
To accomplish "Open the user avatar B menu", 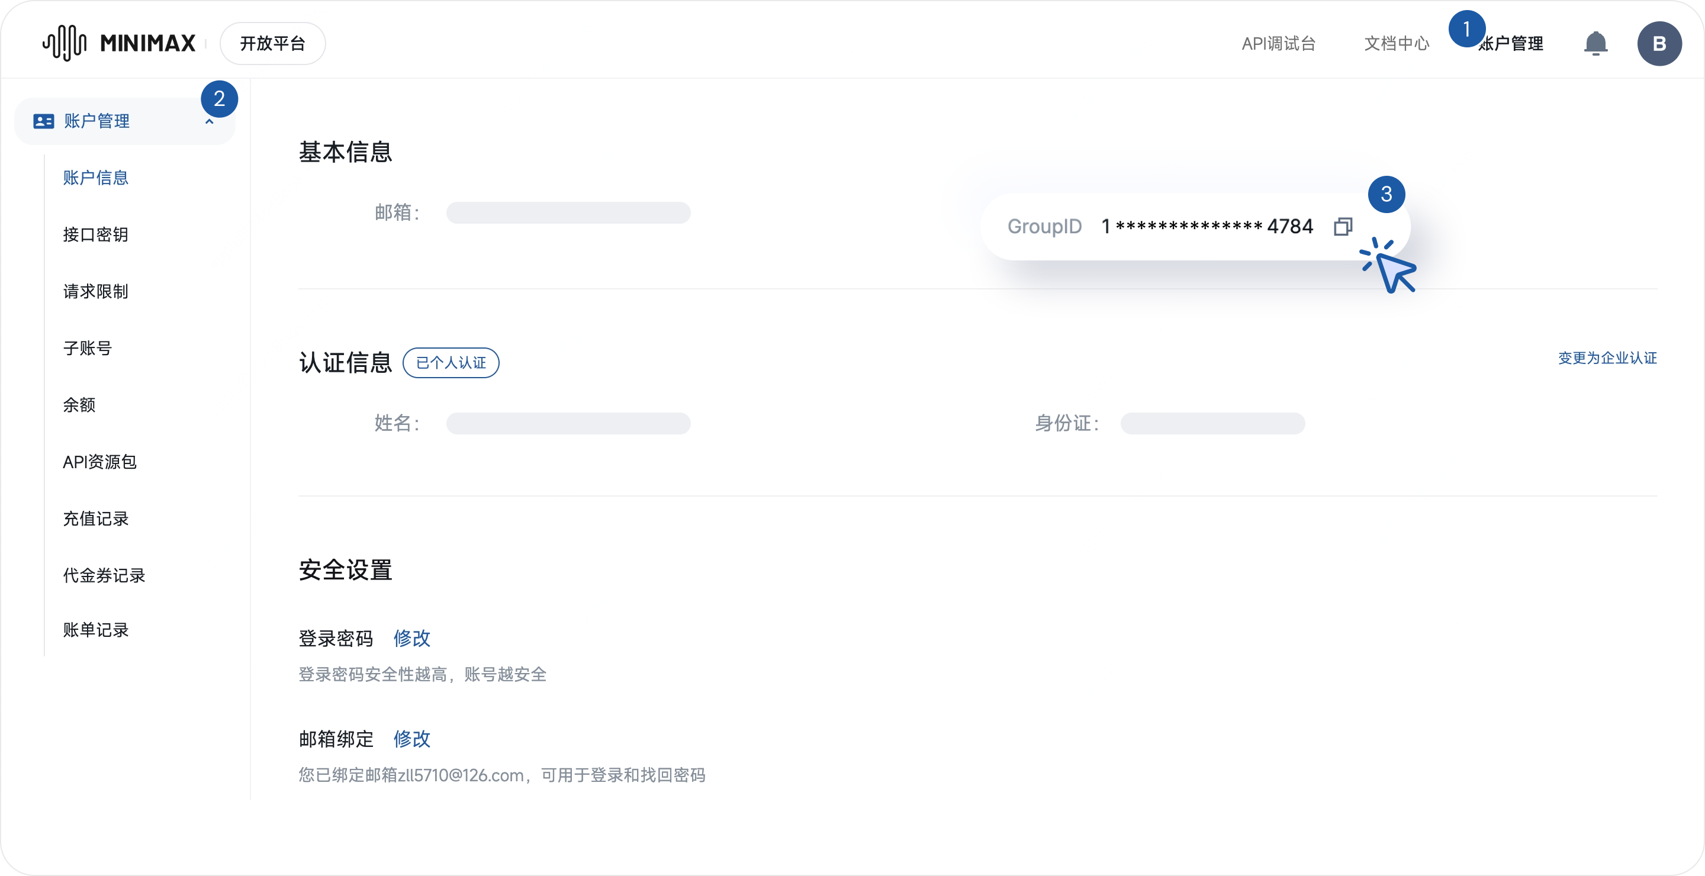I will click(1659, 44).
